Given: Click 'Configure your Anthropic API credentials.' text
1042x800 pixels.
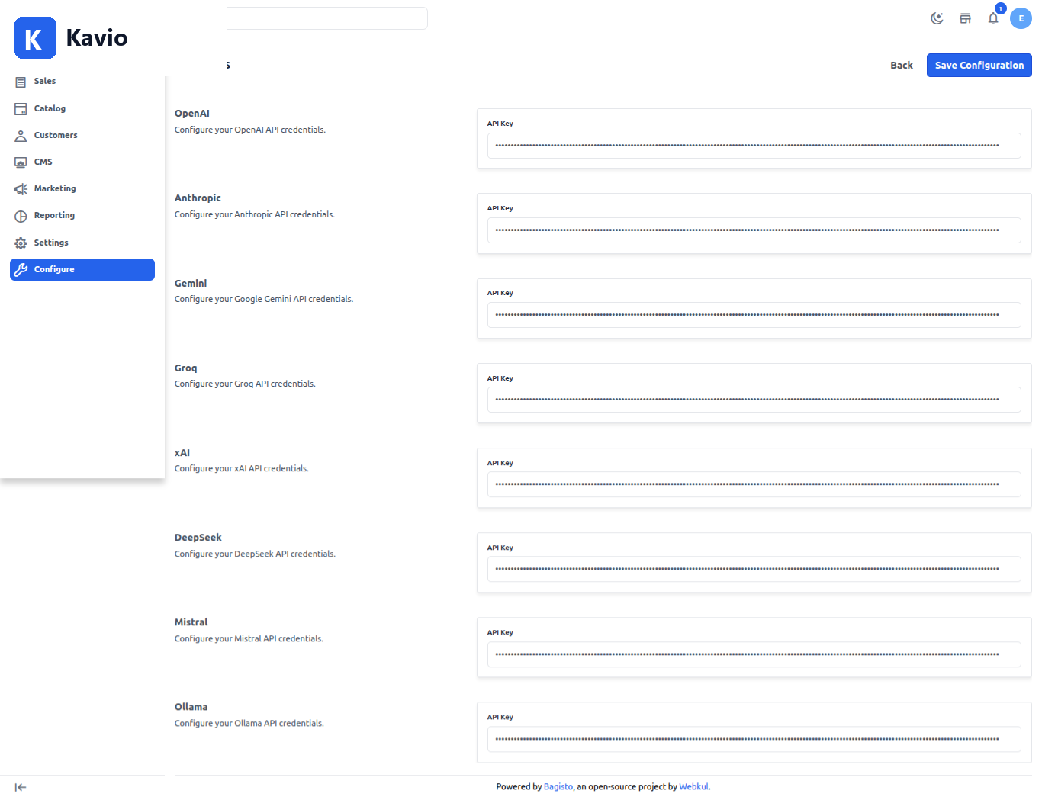Looking at the screenshot, I should [255, 214].
